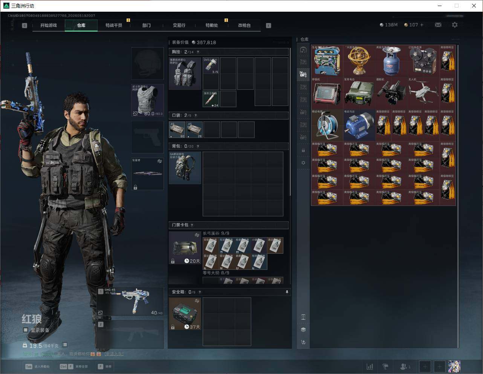Click the empty weapon slot 2
The height and width of the screenshot is (374, 483).
coord(130,335)
